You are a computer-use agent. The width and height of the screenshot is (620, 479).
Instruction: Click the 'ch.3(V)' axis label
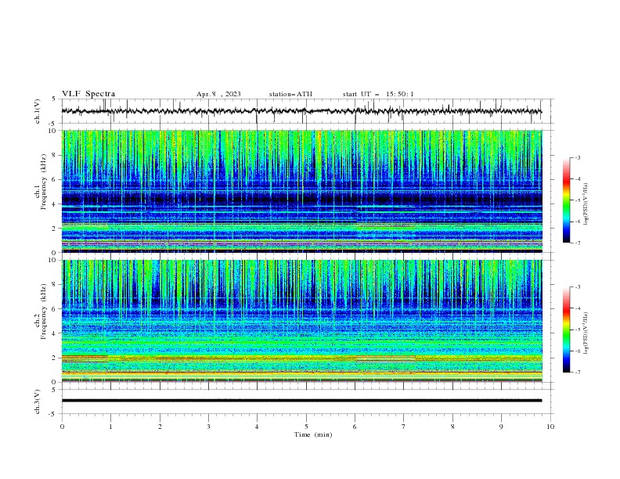point(38,402)
